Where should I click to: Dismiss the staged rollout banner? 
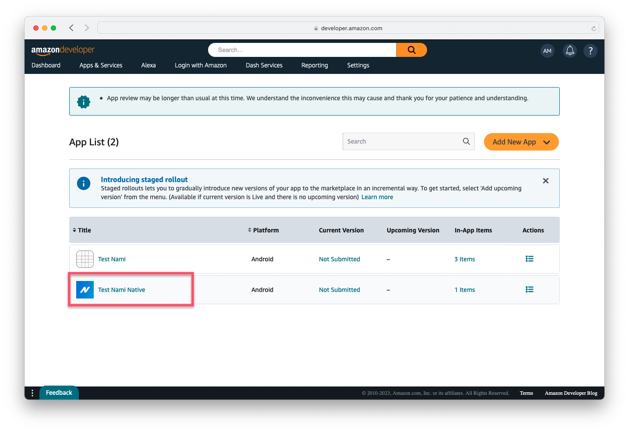pyautogui.click(x=546, y=181)
